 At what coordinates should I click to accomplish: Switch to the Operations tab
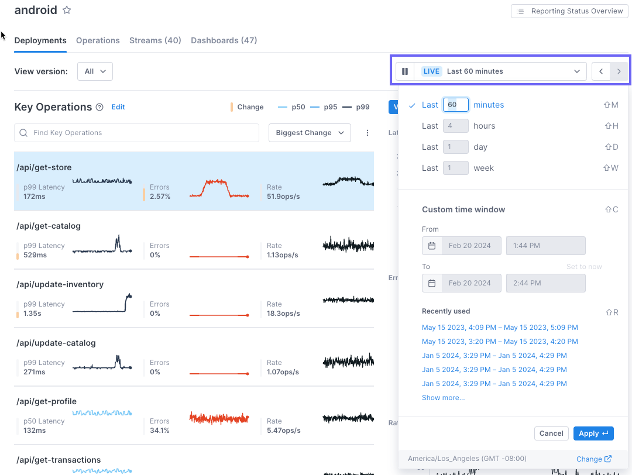pos(98,40)
